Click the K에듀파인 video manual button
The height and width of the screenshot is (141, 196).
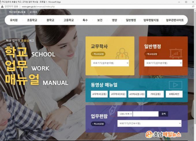[x=174, y=94]
